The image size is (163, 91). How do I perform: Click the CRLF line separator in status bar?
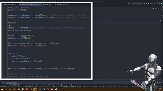click(x=112, y=87)
